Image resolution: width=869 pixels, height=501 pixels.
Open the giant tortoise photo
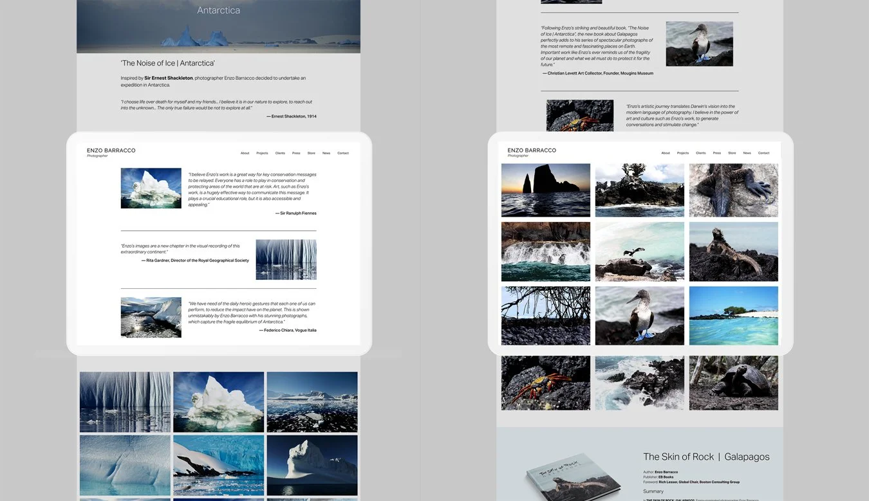pos(734,383)
